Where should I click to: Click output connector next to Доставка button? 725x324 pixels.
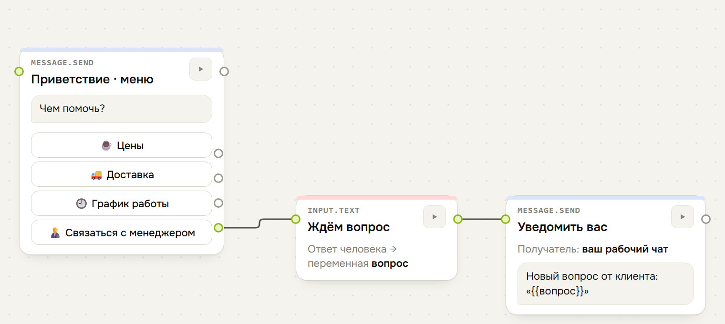click(x=218, y=178)
